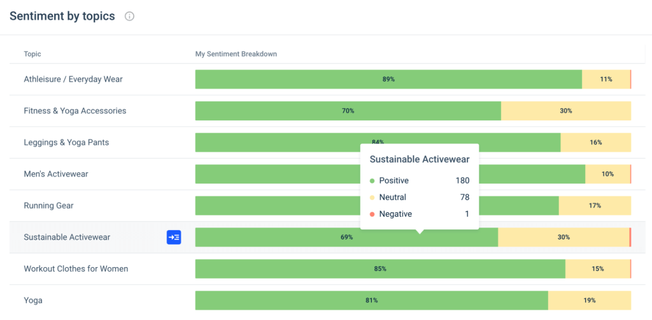Click the 15% neutral segment for Workout Clothes
Screen dimensions: 652x320
click(x=597, y=268)
